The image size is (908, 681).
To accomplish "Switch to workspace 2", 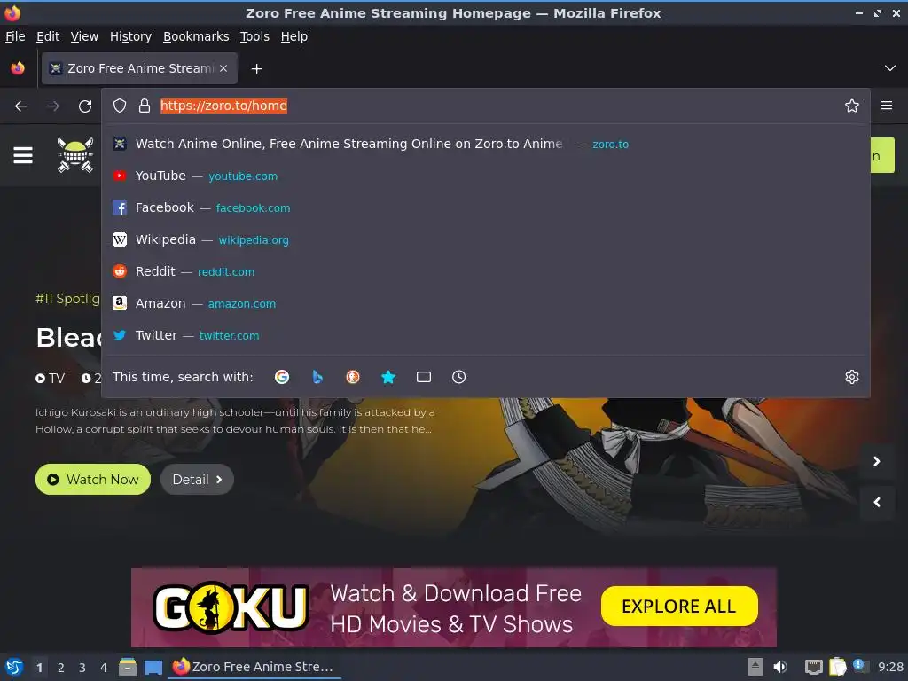I will tap(61, 668).
